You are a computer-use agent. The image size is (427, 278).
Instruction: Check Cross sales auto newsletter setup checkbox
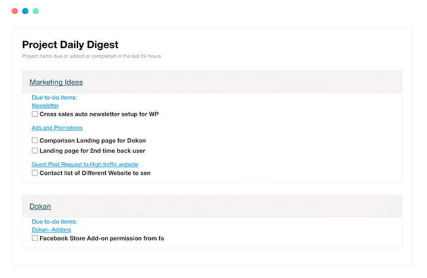click(34, 114)
